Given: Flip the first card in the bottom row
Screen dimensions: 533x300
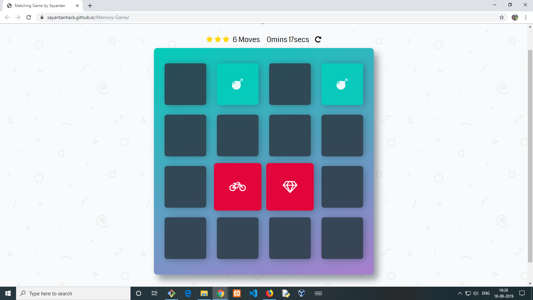Looking at the screenshot, I should click(x=185, y=238).
